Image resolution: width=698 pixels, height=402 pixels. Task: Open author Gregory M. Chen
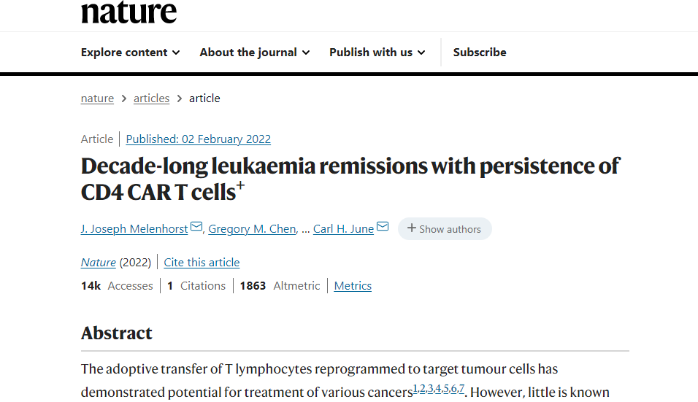(x=253, y=229)
